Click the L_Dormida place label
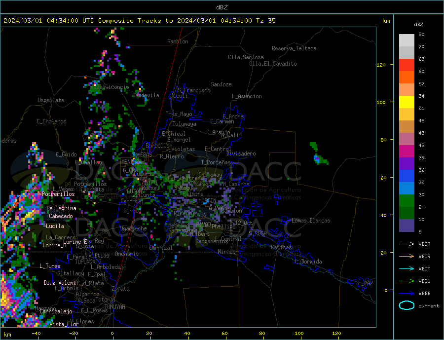 309,261
